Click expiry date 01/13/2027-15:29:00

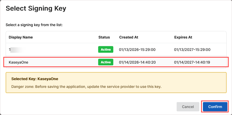pos(192,50)
